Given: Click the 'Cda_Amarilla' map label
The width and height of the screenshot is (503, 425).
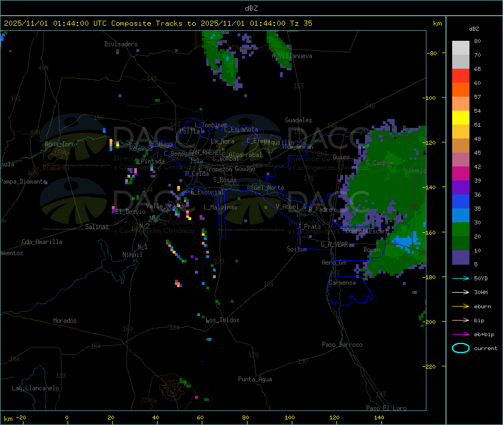Looking at the screenshot, I should [42, 242].
